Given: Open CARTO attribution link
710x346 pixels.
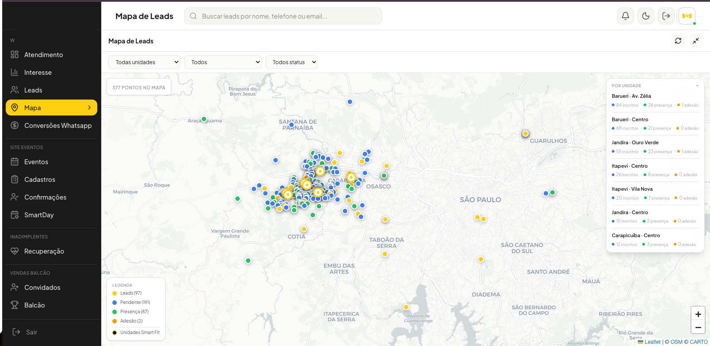Looking at the screenshot, I should (x=698, y=342).
